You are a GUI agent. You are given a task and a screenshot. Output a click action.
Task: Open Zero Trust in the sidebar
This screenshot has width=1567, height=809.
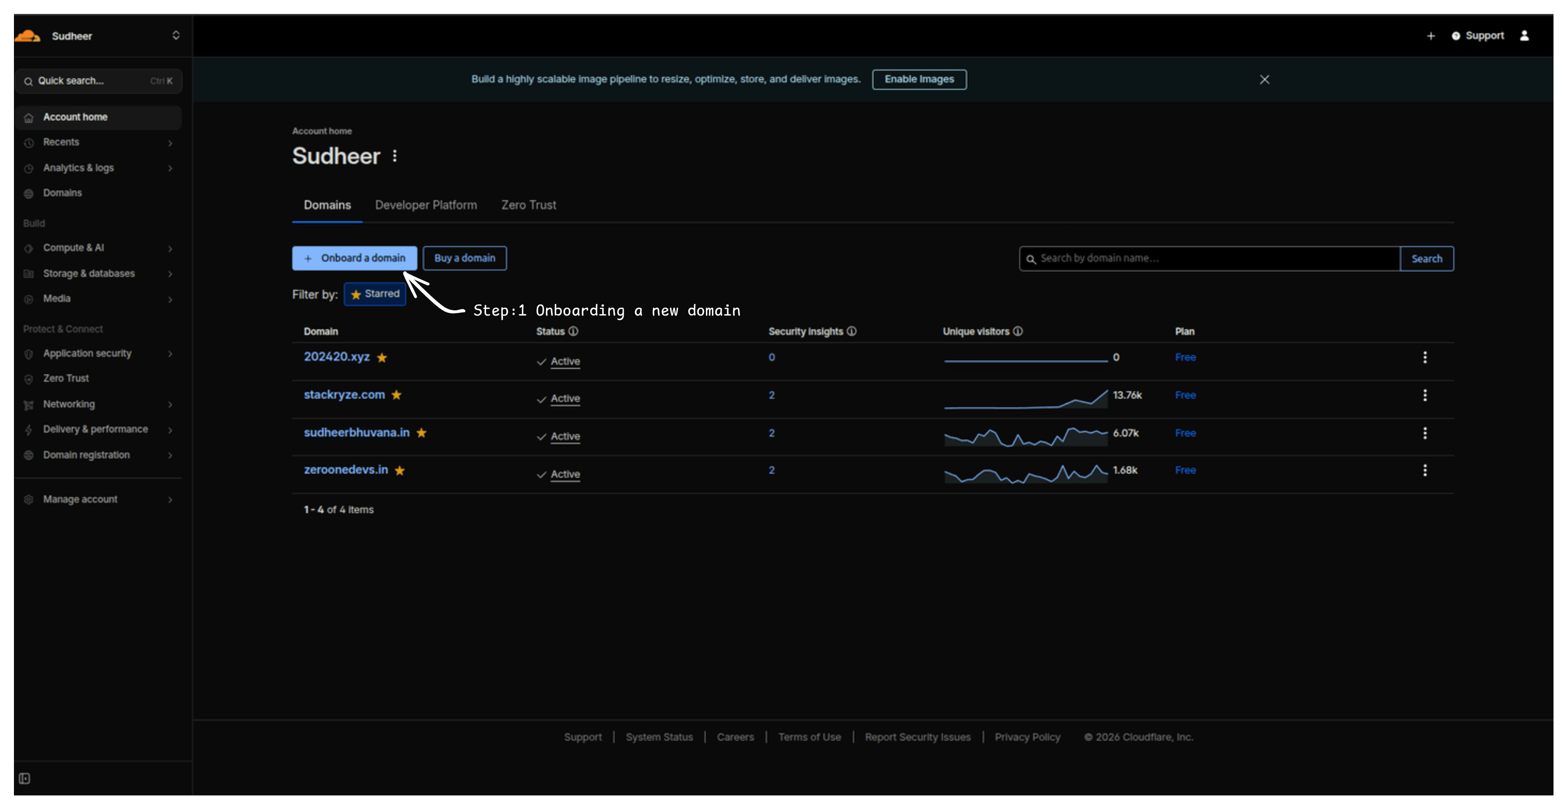click(x=66, y=378)
